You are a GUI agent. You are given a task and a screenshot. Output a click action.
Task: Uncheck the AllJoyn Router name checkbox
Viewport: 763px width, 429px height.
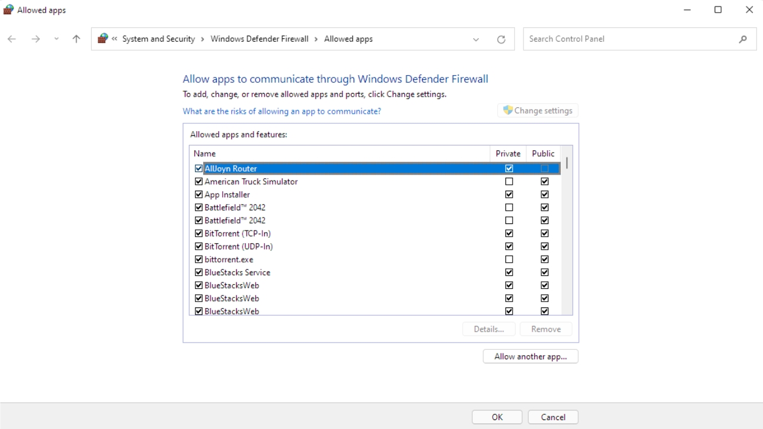click(x=198, y=169)
